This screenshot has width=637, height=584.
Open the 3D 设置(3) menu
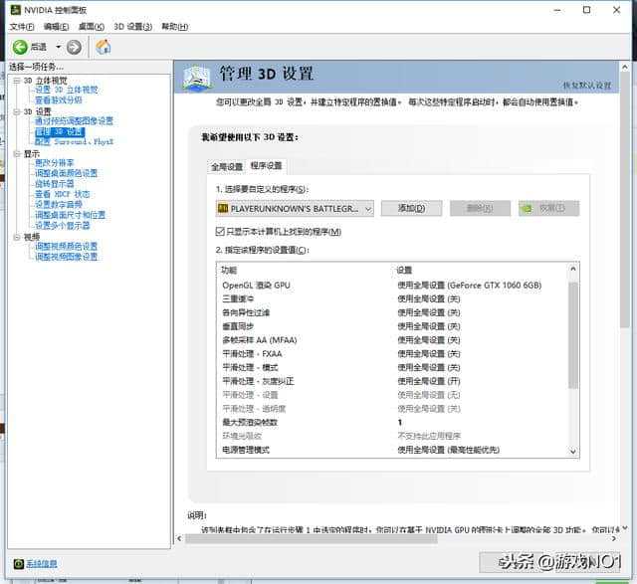pyautogui.click(x=132, y=27)
